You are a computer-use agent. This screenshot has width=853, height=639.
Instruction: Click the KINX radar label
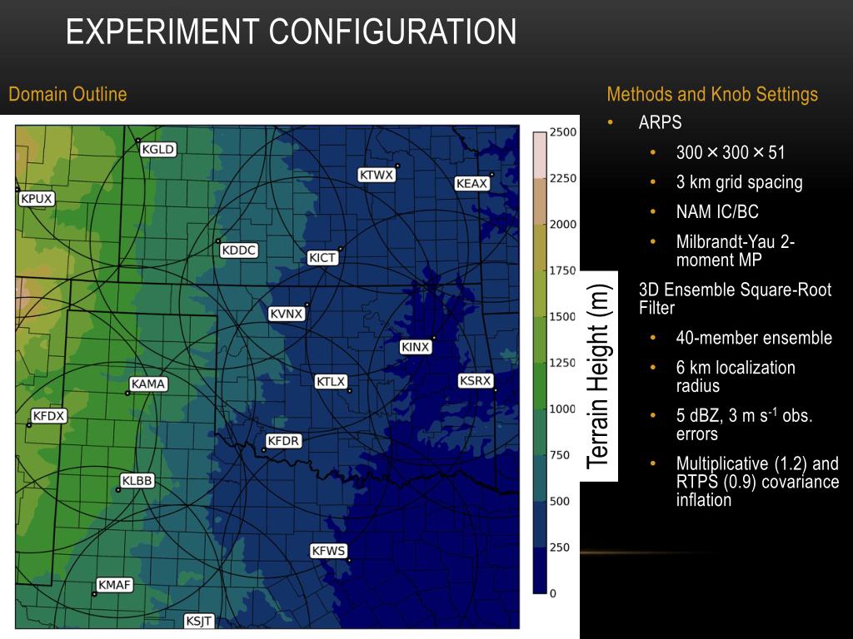click(416, 347)
